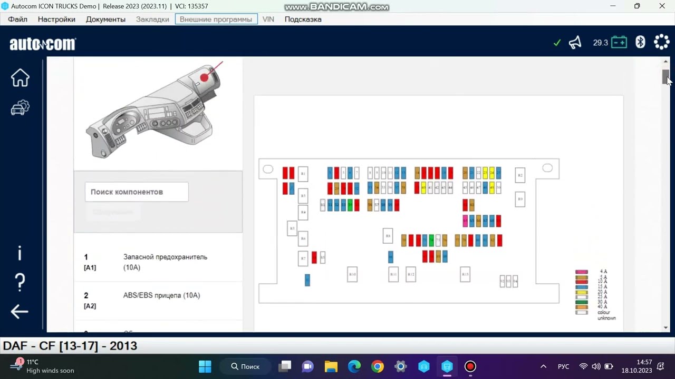Select relay R2 on the fuse diagram
675x379 pixels.
tap(520, 175)
